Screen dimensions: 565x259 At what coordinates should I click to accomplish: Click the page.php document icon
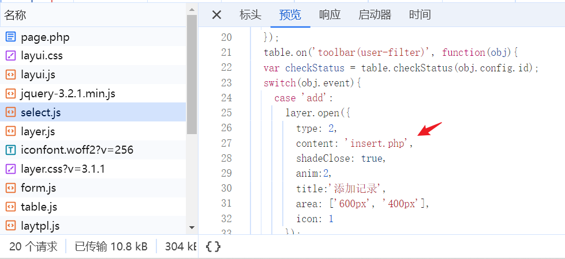[10, 37]
